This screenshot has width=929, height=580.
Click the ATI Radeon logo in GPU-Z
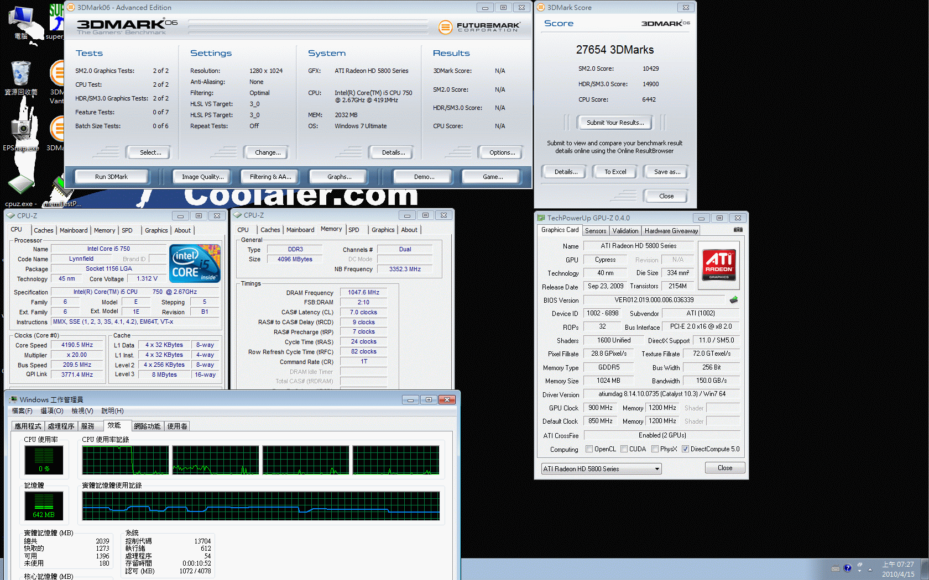pos(719,265)
